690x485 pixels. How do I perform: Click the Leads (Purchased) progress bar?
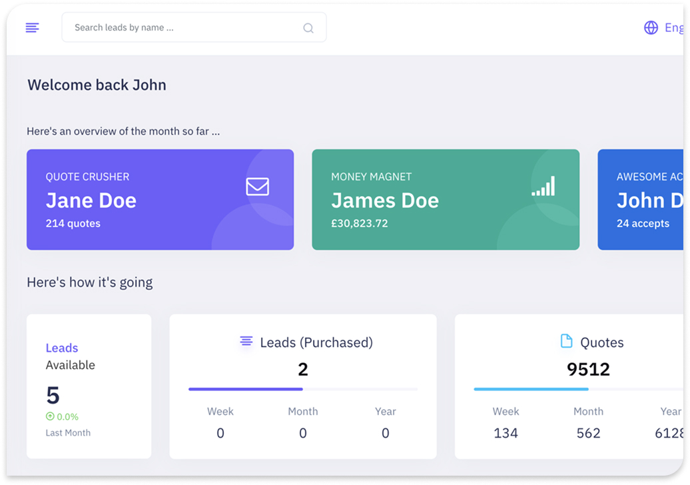click(303, 389)
